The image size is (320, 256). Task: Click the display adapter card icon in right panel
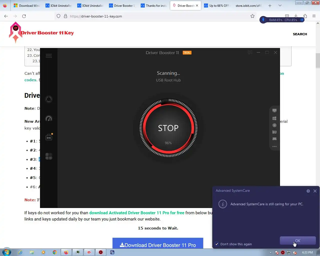(274, 132)
